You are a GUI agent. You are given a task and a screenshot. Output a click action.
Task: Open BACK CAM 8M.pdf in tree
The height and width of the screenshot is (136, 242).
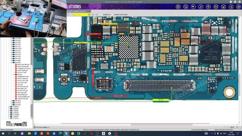[x=23, y=66]
